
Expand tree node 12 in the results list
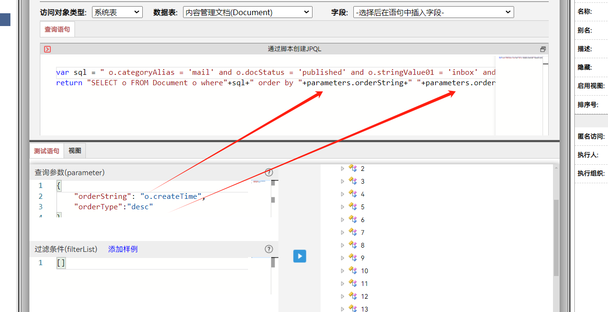point(342,296)
